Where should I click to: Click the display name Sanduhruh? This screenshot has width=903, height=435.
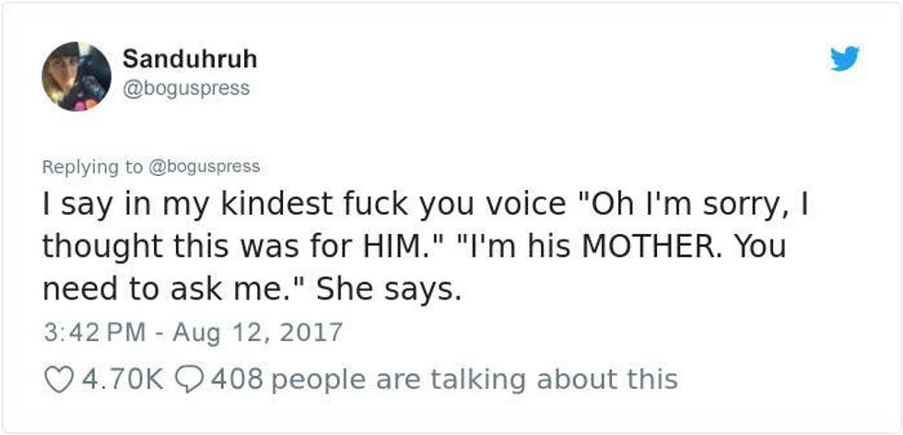pyautogui.click(x=190, y=59)
